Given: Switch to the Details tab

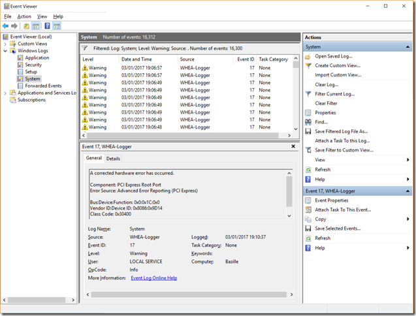Looking at the screenshot, I should pos(113,159).
